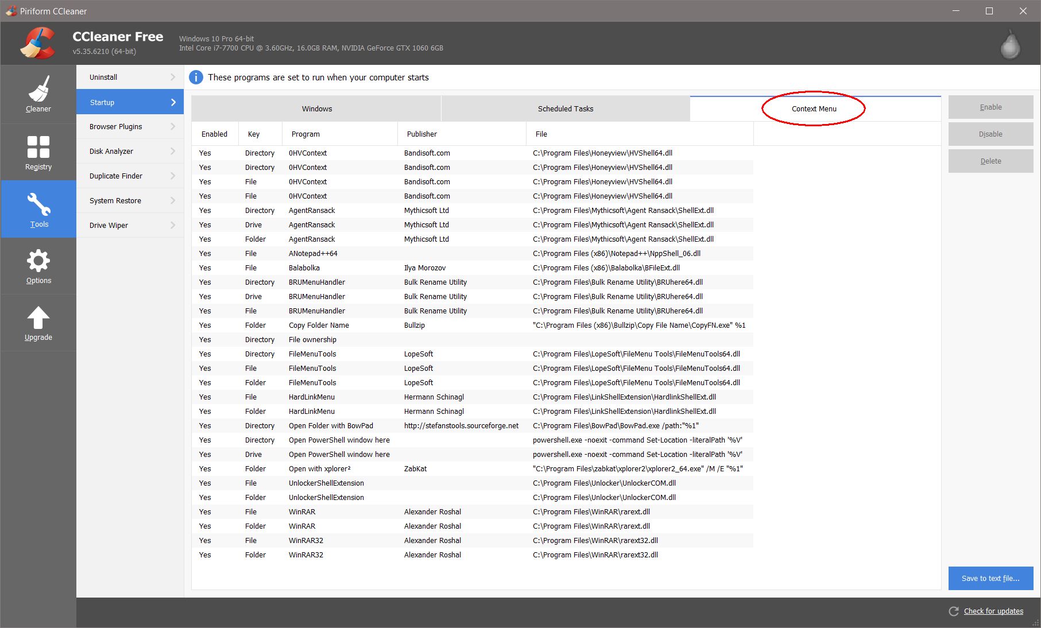Sort the list by the Program column
The width and height of the screenshot is (1041, 628).
click(340, 134)
